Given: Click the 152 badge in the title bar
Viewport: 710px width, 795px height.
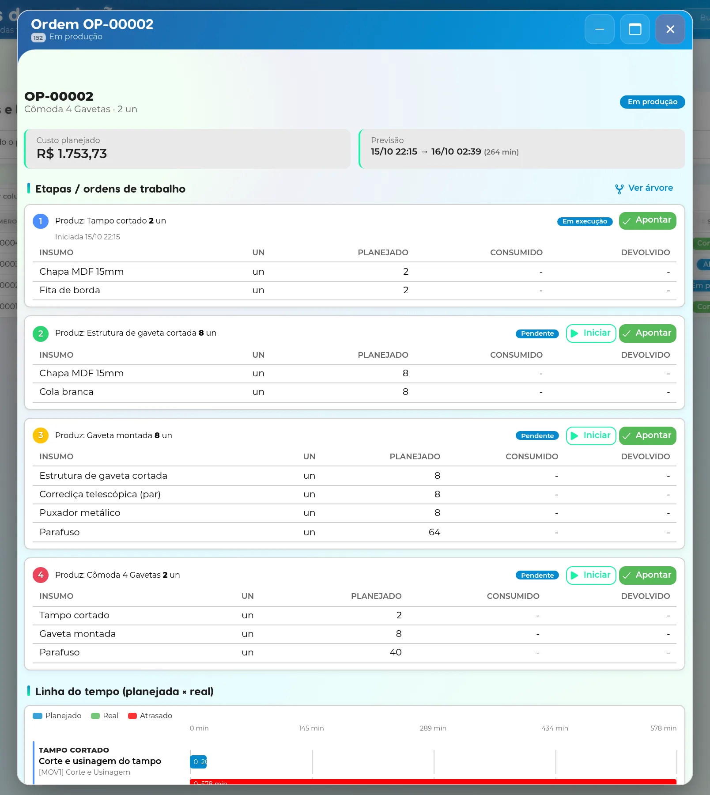Looking at the screenshot, I should click(x=38, y=38).
